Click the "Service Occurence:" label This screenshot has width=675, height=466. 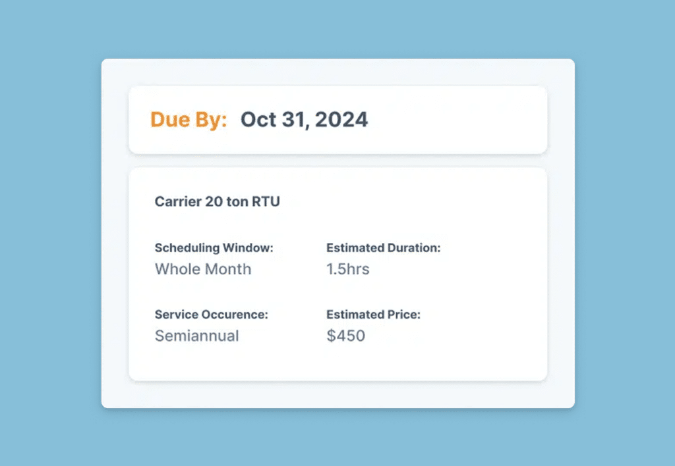(x=211, y=315)
